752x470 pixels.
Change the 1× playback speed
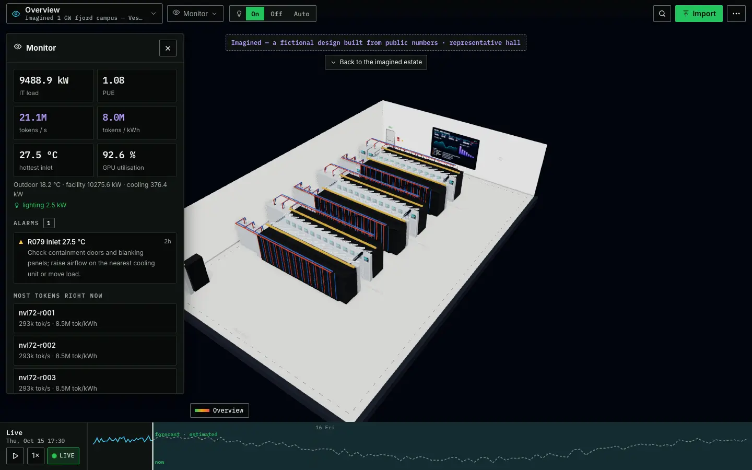[36, 455]
